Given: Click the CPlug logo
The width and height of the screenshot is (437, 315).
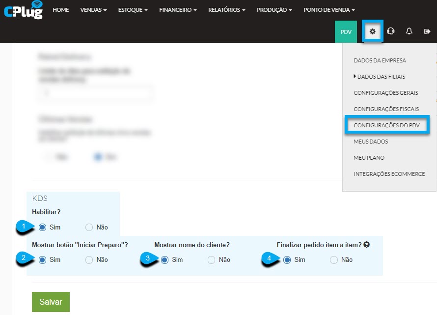Looking at the screenshot, I should click(24, 10).
